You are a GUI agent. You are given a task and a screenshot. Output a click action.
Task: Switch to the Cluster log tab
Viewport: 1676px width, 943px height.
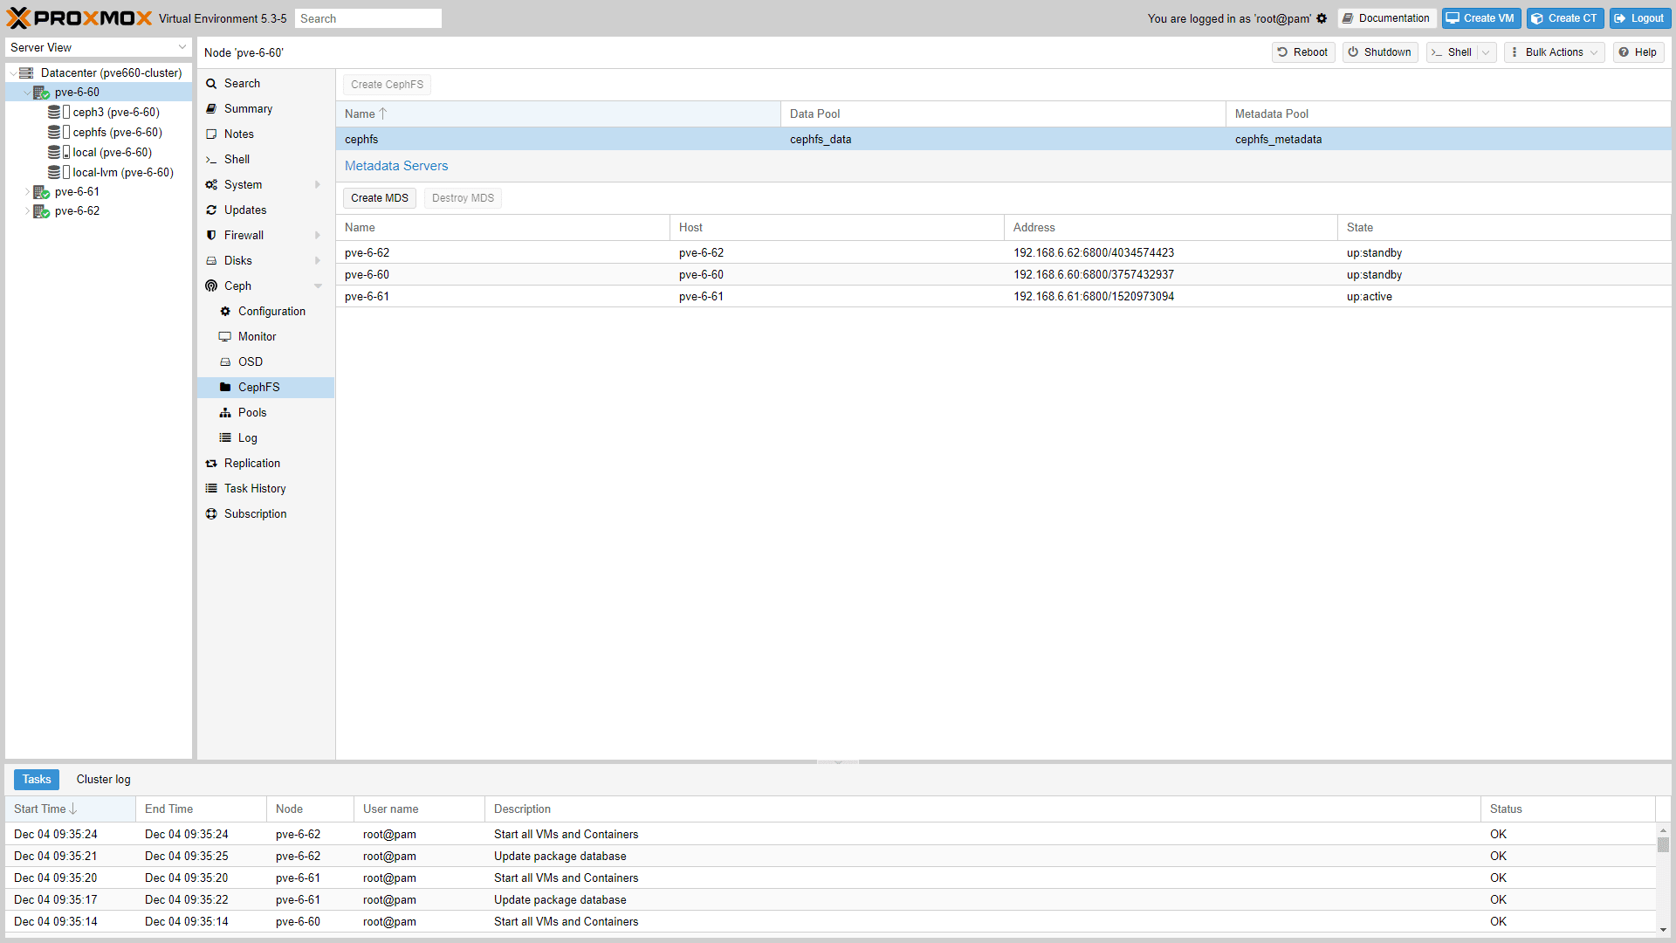click(x=103, y=779)
